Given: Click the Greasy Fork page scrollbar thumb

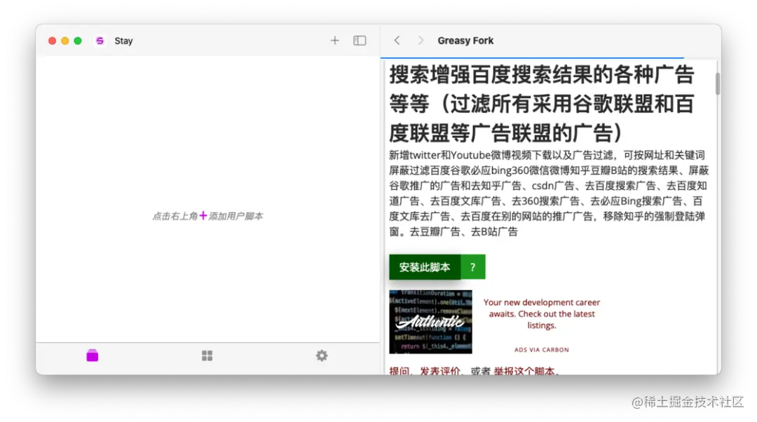Looking at the screenshot, I should [x=718, y=83].
